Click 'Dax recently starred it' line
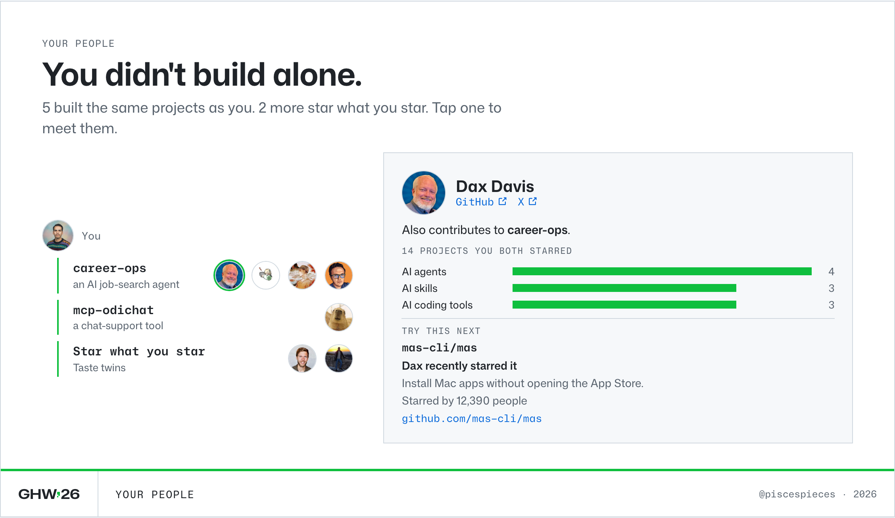This screenshot has width=895, height=518. (459, 366)
